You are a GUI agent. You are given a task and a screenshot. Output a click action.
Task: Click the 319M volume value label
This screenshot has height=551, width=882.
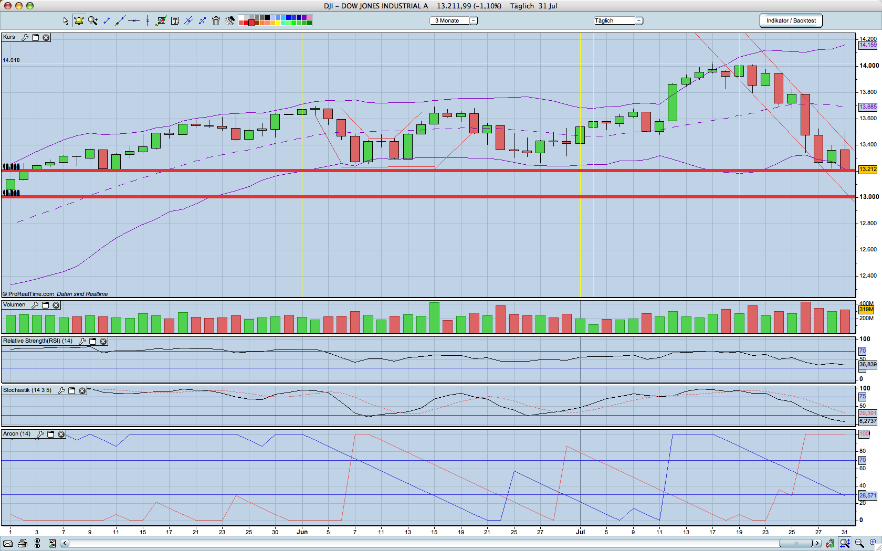click(x=866, y=310)
